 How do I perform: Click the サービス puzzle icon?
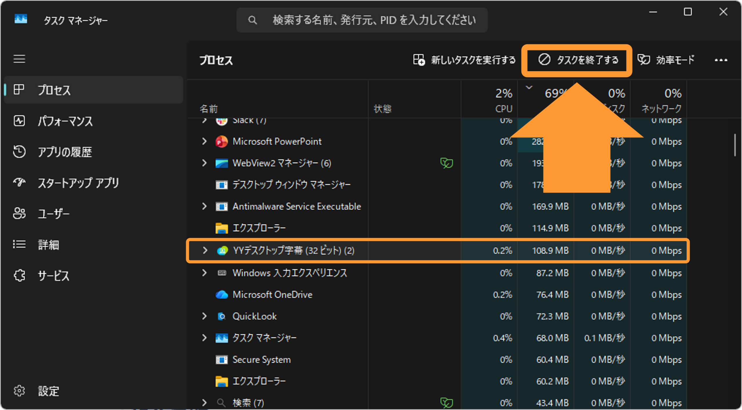(19, 275)
